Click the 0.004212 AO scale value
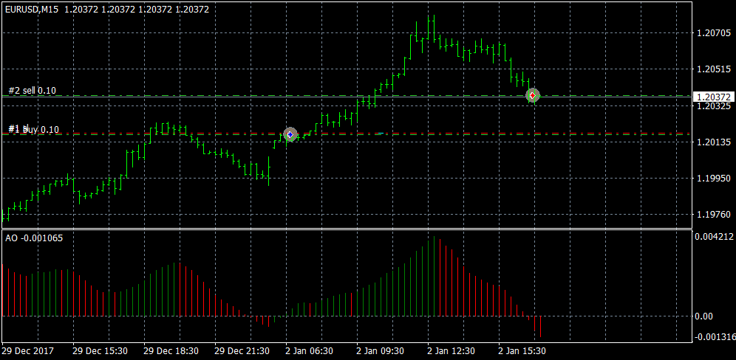Viewport: 736px width, 360px height. pyautogui.click(x=714, y=237)
